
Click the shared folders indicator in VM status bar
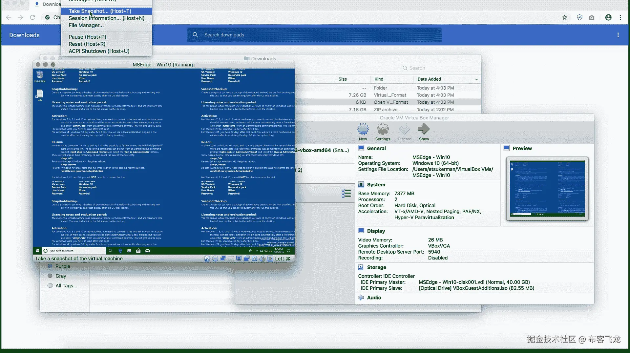click(231, 259)
